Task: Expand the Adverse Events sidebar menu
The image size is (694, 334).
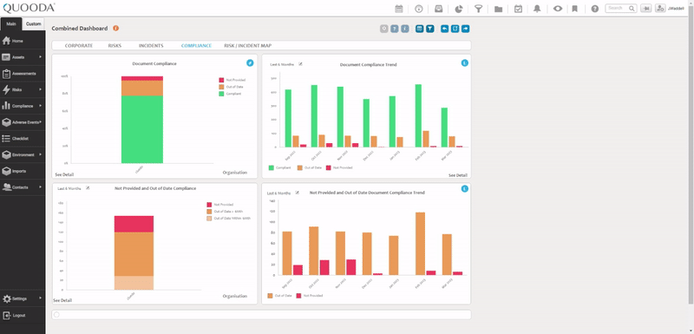Action: click(23, 122)
